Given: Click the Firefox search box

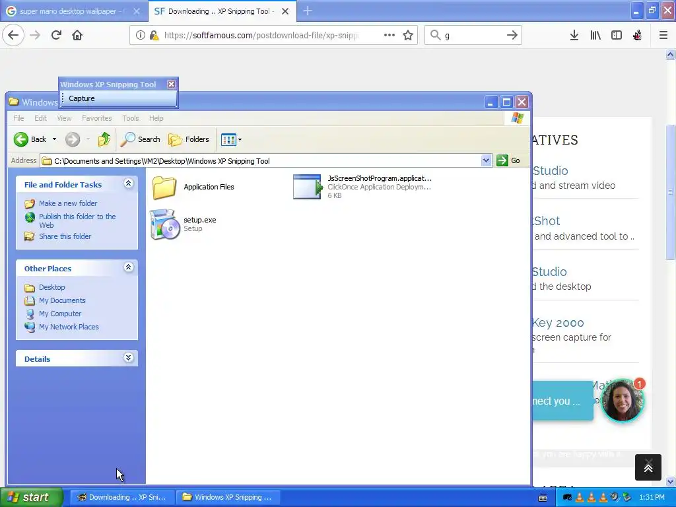Looking at the screenshot, I should coord(473,35).
